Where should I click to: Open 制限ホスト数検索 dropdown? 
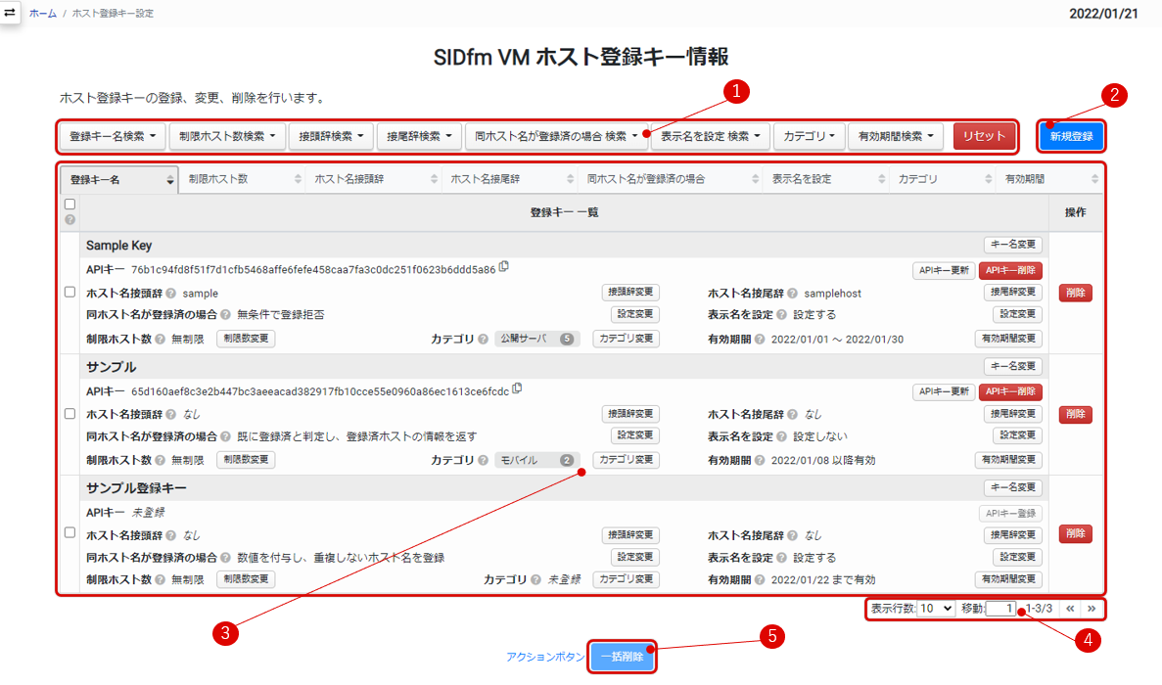(227, 136)
